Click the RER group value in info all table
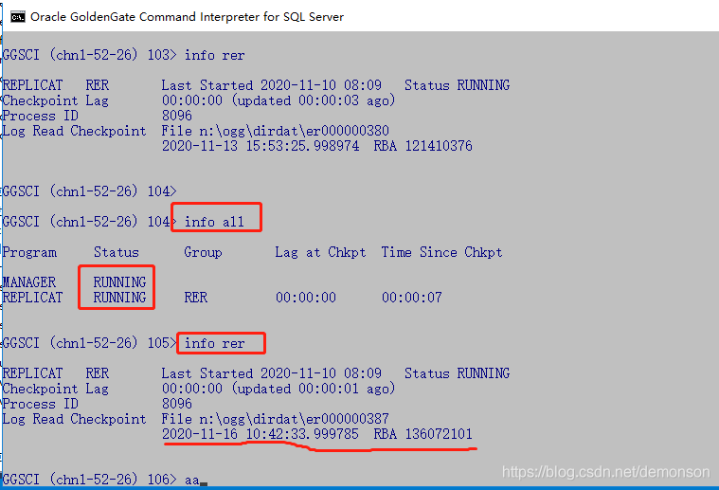Image resolution: width=719 pixels, height=490 pixels. point(196,298)
